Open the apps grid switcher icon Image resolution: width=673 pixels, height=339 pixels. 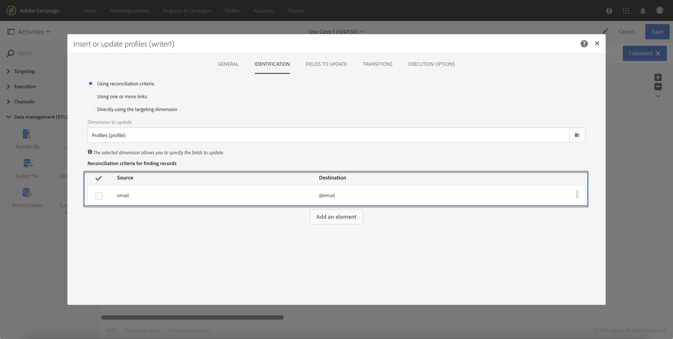pyautogui.click(x=626, y=11)
